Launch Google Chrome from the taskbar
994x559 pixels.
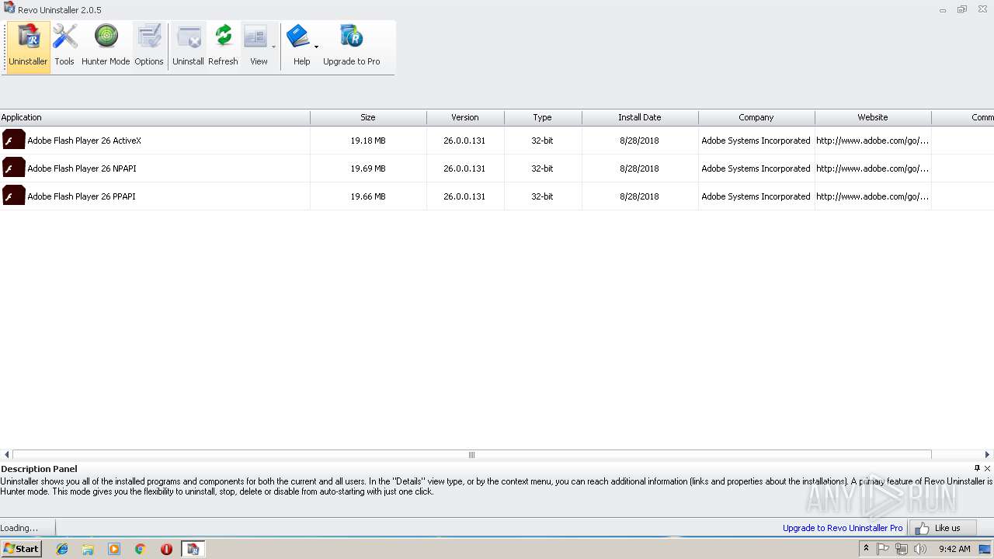tap(140, 549)
